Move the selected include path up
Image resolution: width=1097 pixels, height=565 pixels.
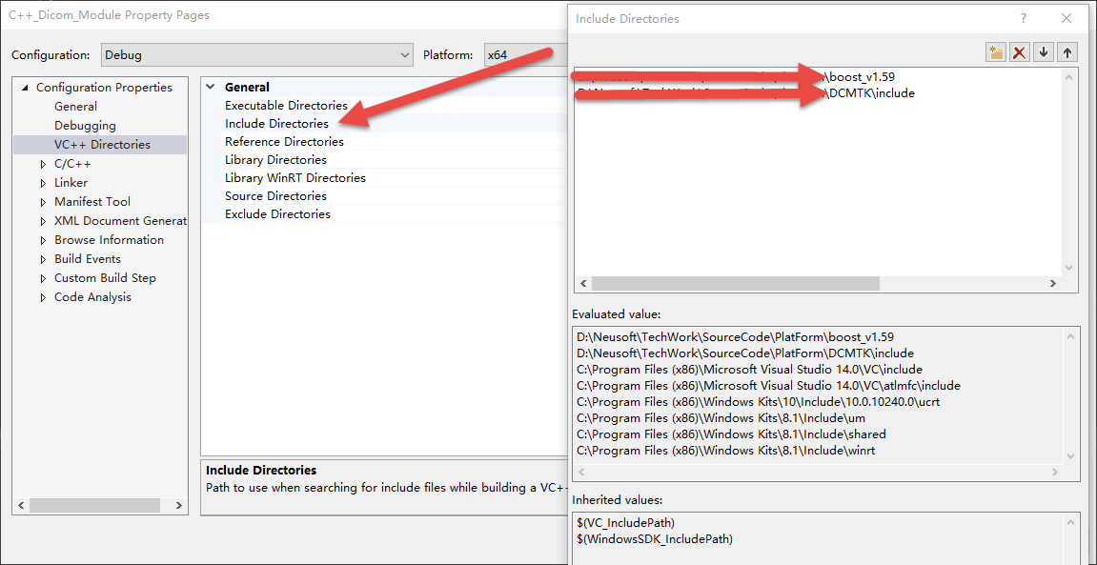pyautogui.click(x=1067, y=51)
